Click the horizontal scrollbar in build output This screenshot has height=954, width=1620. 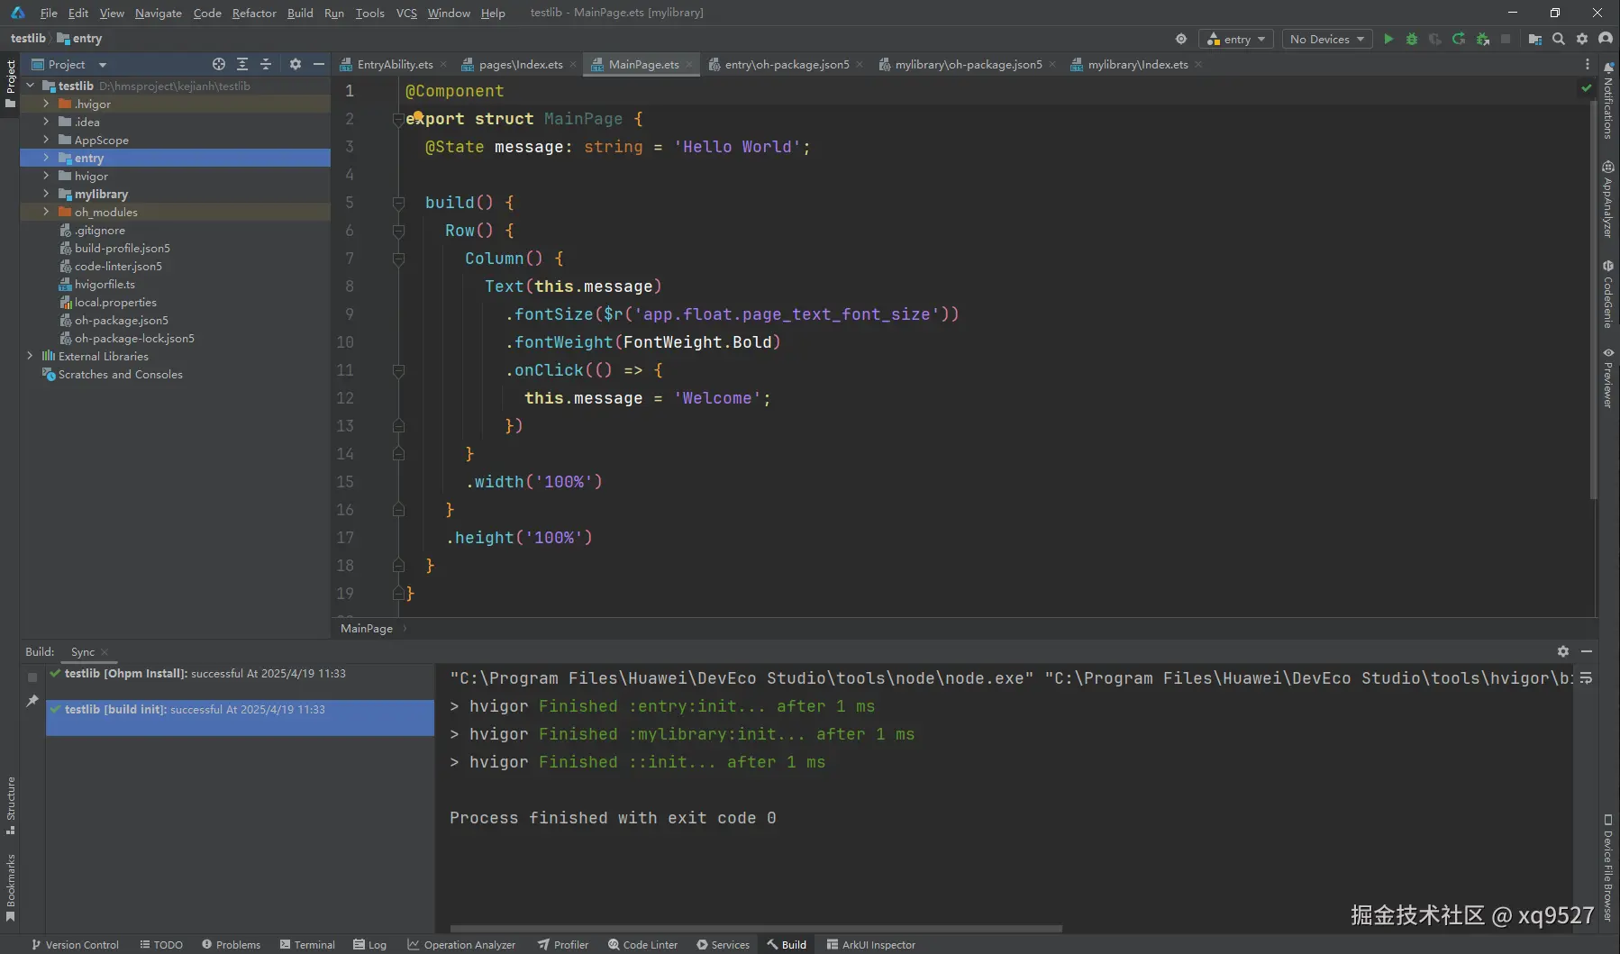[755, 928]
